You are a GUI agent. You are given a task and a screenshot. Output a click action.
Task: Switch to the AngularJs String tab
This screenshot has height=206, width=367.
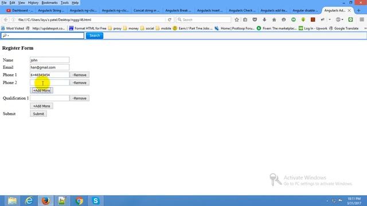coord(51,10)
